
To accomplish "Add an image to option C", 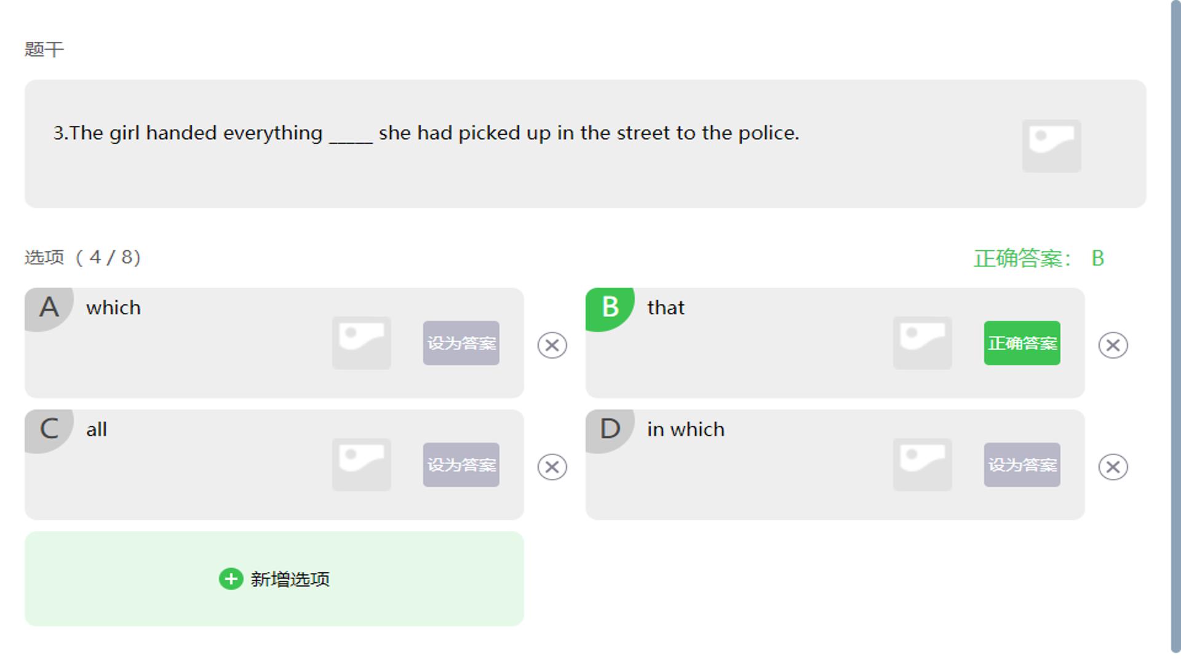I will click(362, 465).
